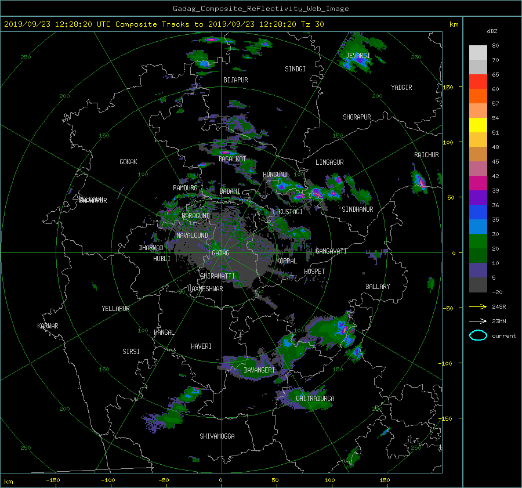Click the GADAG radar center label
This screenshot has height=488, width=522.
pyautogui.click(x=220, y=253)
